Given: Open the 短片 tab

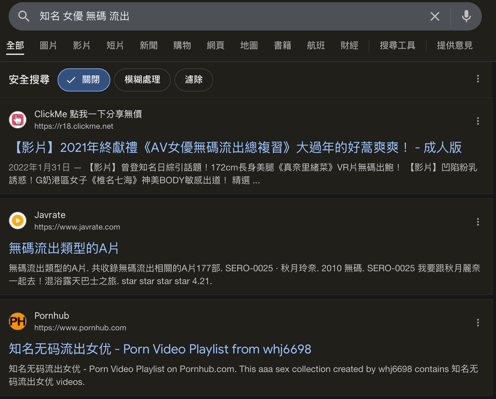Looking at the screenshot, I should pos(115,46).
